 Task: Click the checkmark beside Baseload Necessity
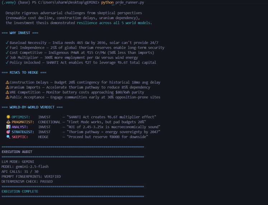point(7,43)
